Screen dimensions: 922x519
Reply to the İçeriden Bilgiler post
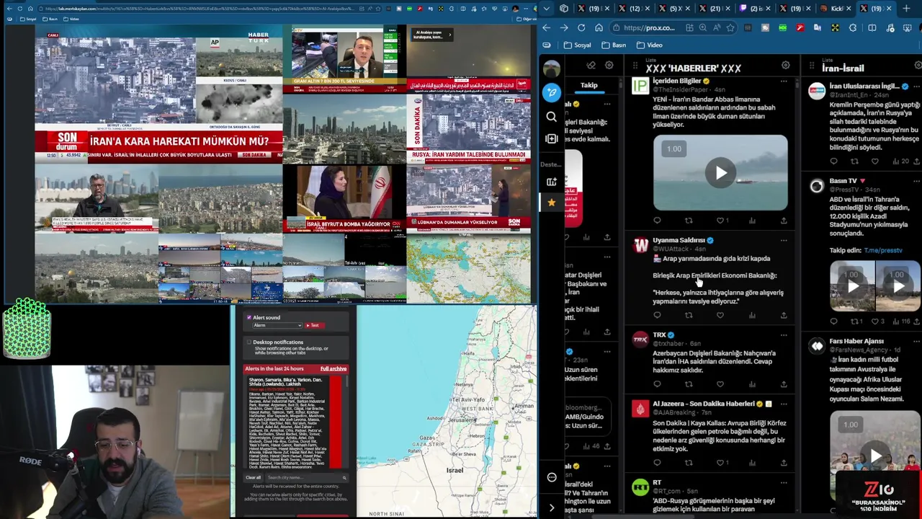pos(657,221)
